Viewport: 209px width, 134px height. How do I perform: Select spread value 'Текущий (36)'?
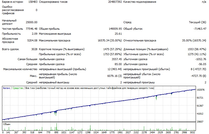[x=197, y=22]
